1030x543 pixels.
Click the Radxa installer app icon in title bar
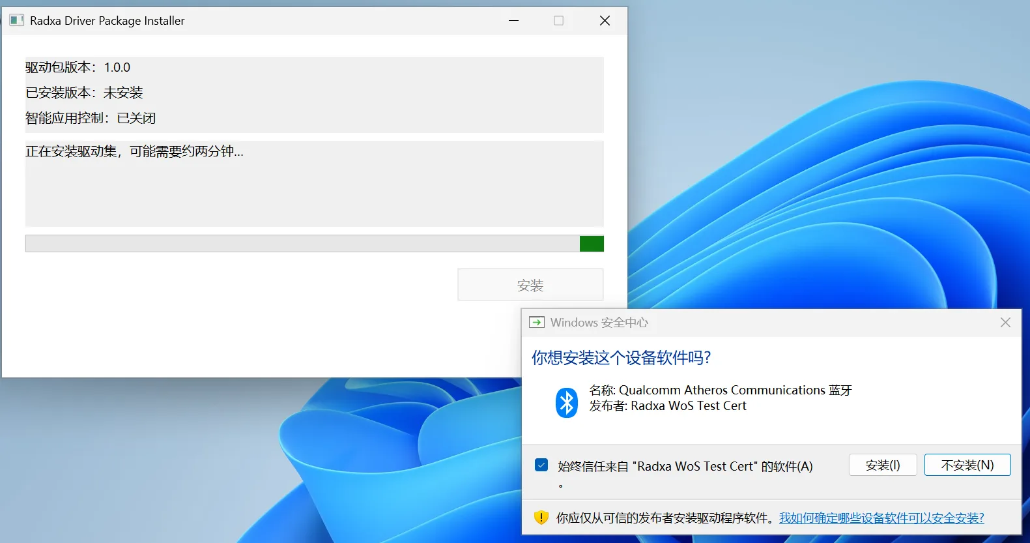pos(16,20)
